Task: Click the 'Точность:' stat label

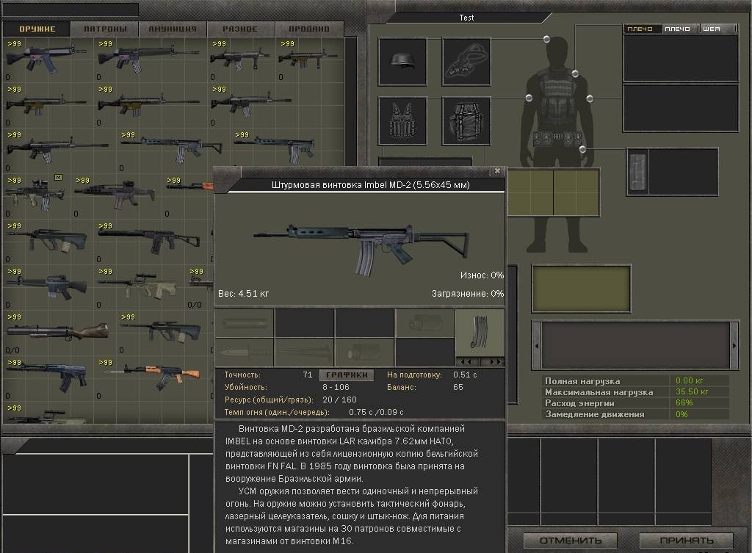Action: [242, 375]
